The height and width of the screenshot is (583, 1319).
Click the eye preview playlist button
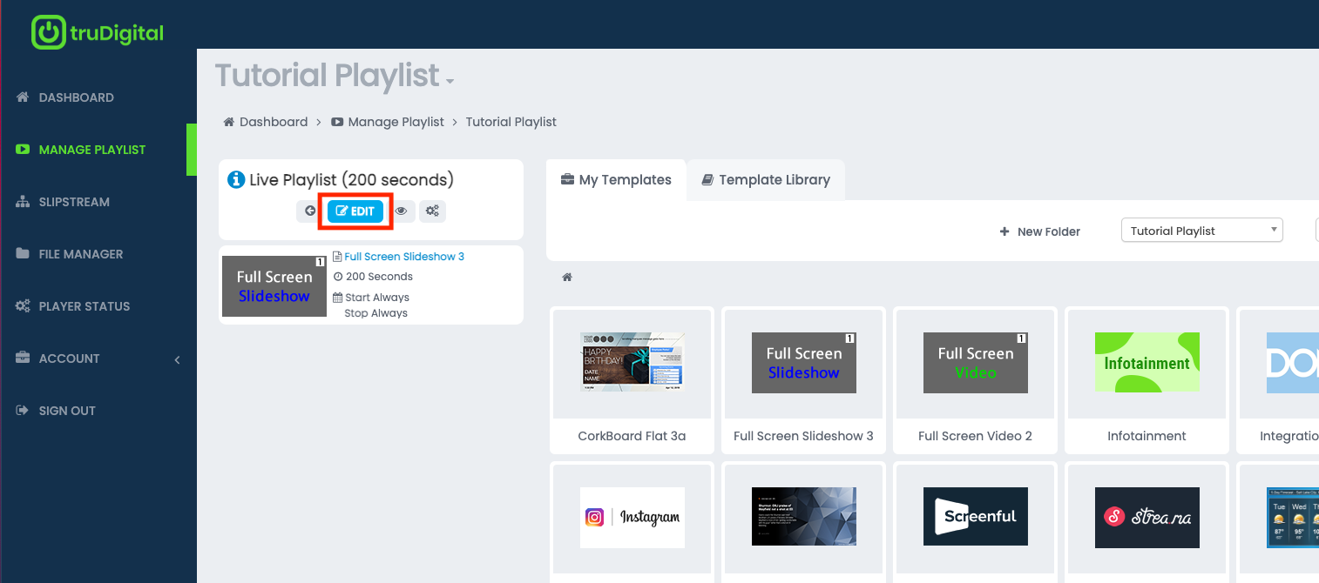pyautogui.click(x=402, y=211)
